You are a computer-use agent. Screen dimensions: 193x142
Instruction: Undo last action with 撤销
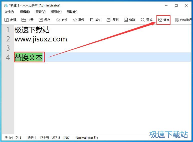point(62,20)
